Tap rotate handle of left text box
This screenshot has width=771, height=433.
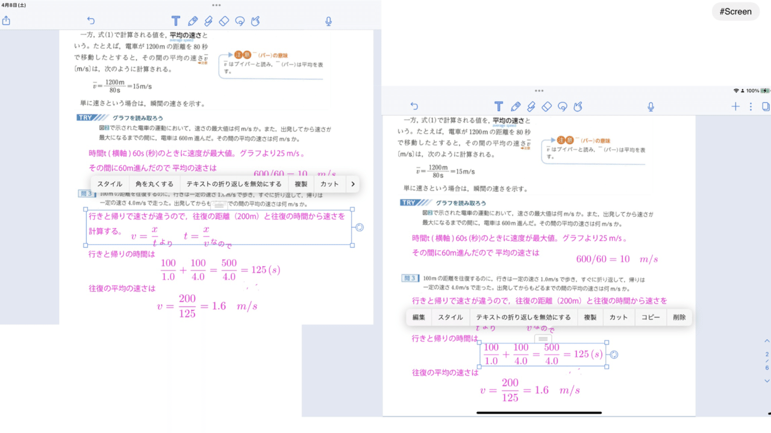(x=360, y=227)
